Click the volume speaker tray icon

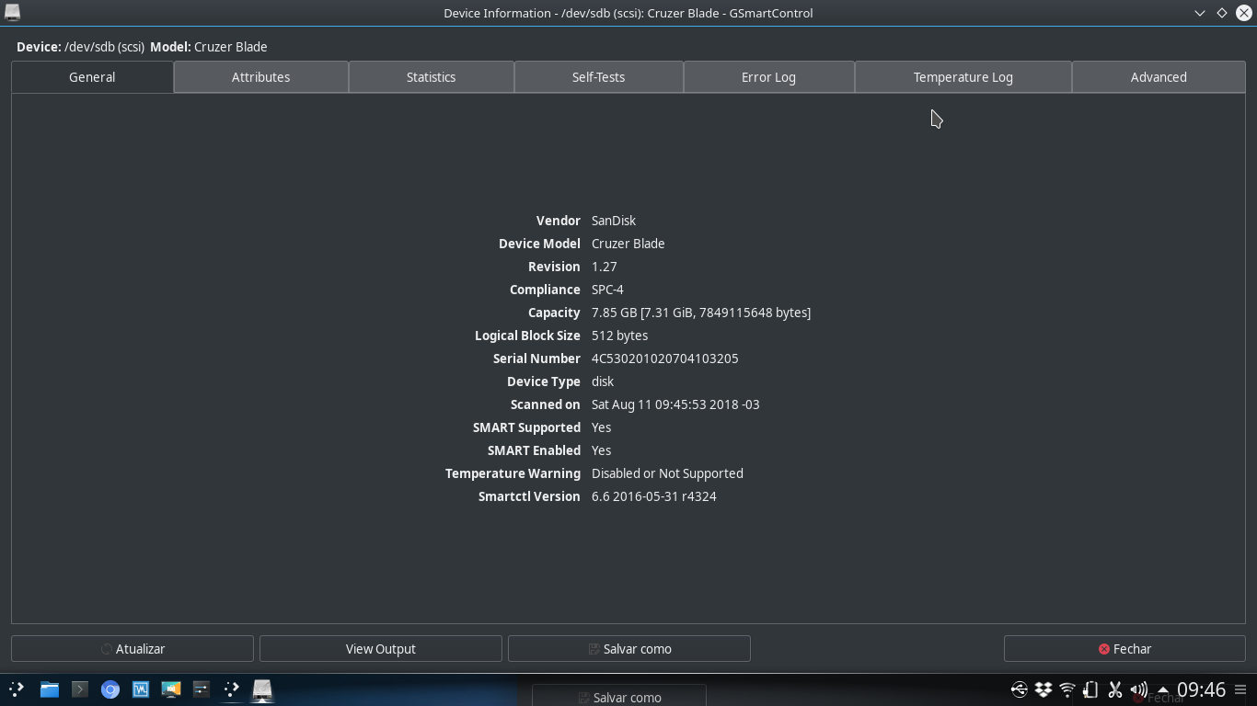[1138, 689]
